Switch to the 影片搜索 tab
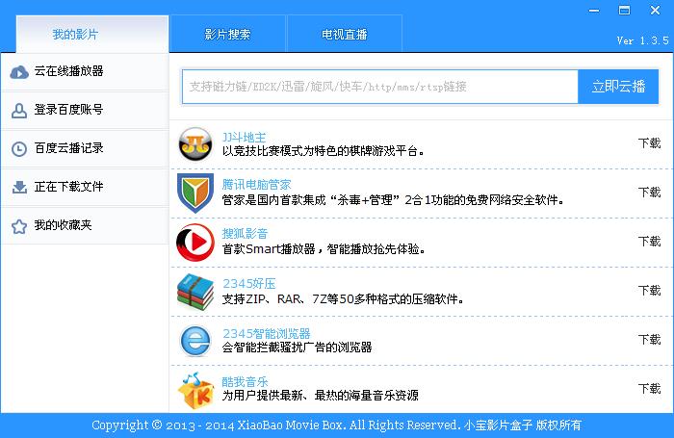674x438 pixels. coord(227,35)
